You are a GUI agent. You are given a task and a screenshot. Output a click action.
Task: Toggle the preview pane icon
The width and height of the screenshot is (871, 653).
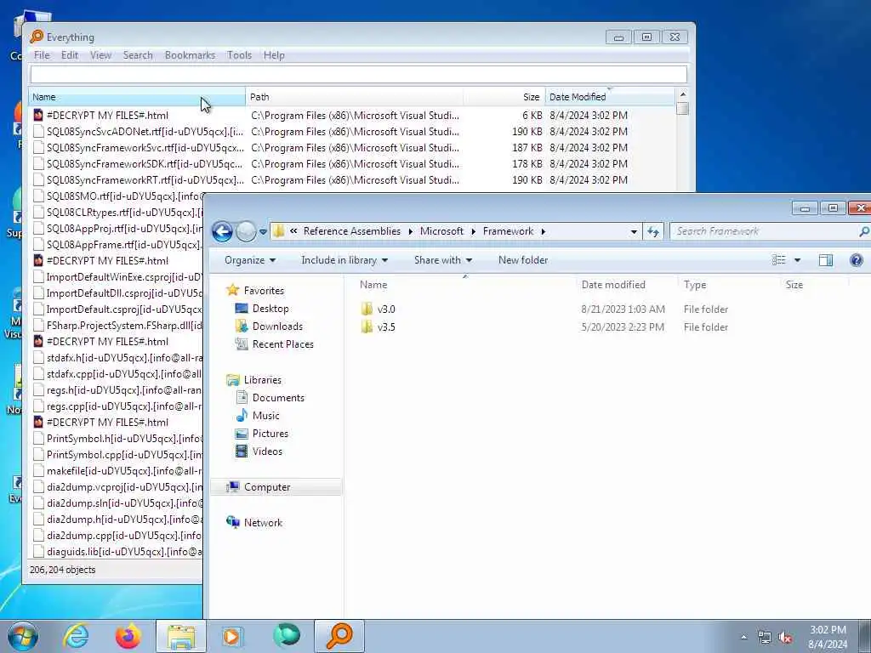coord(825,260)
